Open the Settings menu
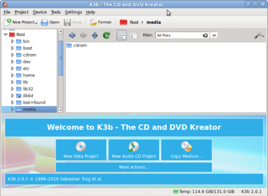268x196 pixels. coord(73,12)
